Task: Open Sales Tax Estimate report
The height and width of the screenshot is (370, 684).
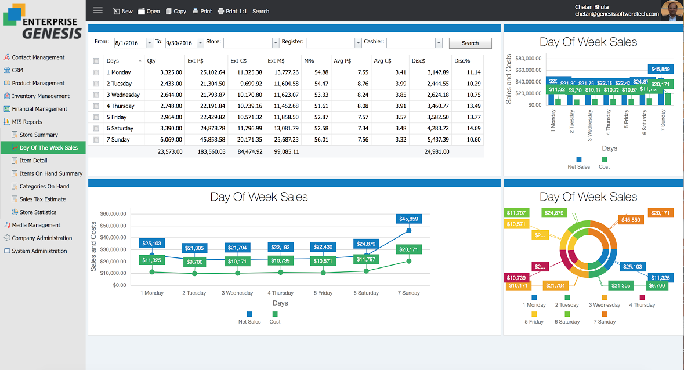Action: point(42,199)
